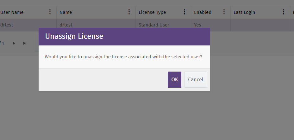Sort by User Name column header
This screenshot has height=140, width=294.
pyautogui.click(x=12, y=12)
